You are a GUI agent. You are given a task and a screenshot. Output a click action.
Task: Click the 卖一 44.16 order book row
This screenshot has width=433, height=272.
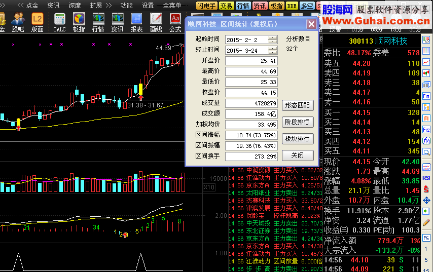tap(372, 102)
